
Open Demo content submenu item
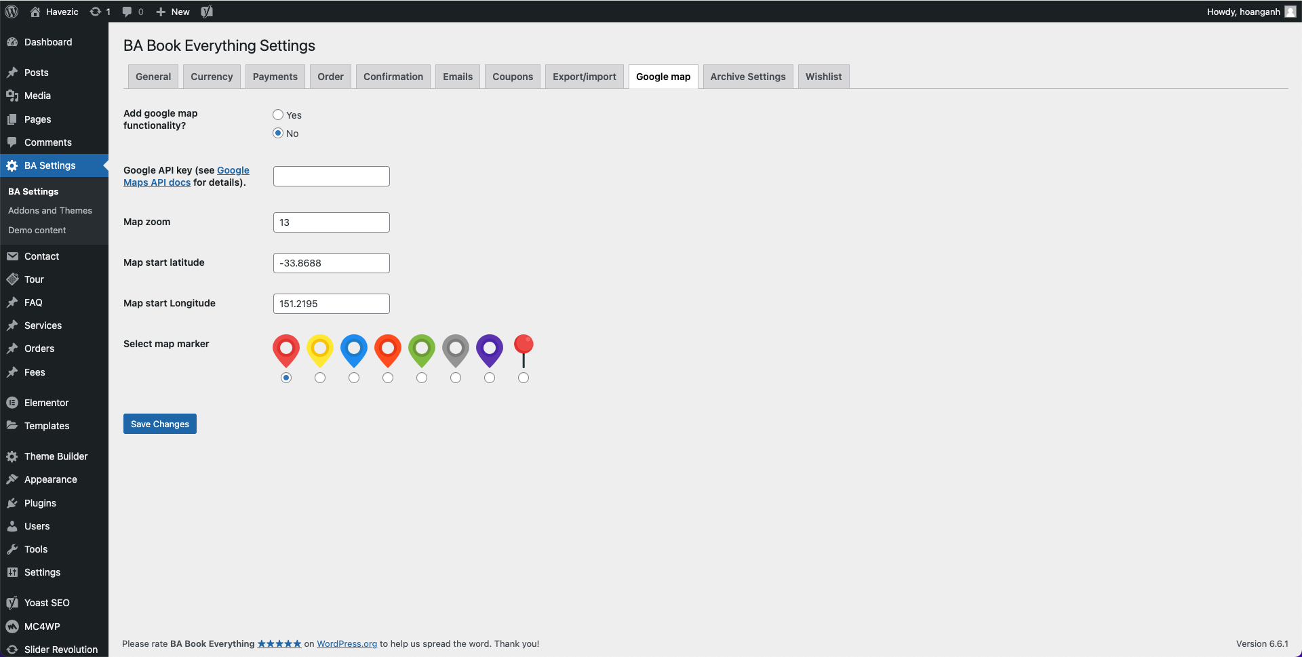coord(37,230)
